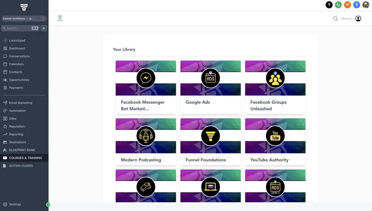The image size is (372, 211).
Task: Open the Google Ads course title
Action: 198,102
